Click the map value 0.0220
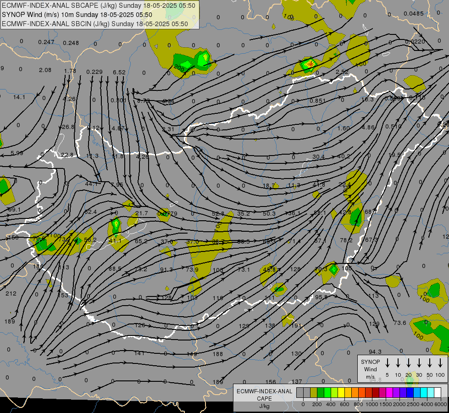The height and width of the screenshot is (413, 449). point(415,42)
